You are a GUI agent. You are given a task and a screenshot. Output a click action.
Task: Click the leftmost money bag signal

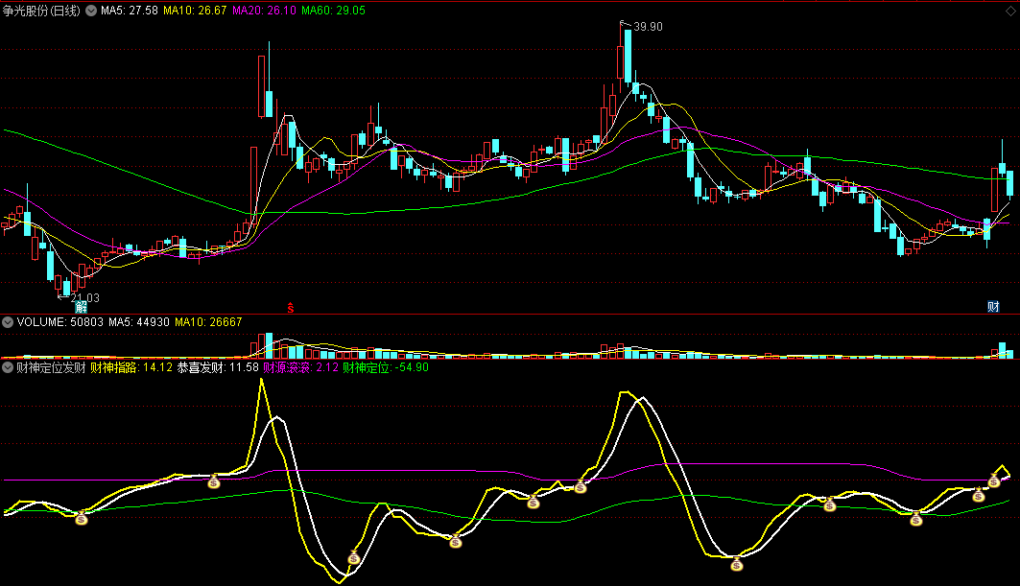[82, 518]
